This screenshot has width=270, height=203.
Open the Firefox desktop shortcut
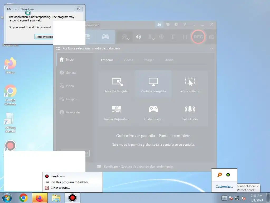[10, 66]
